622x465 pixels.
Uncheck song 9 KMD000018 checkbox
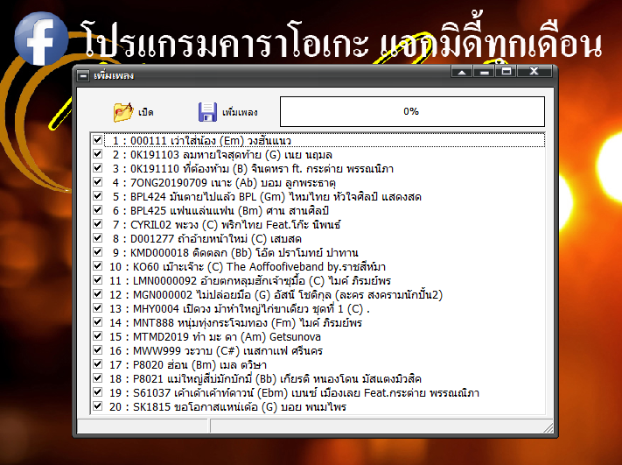click(97, 251)
